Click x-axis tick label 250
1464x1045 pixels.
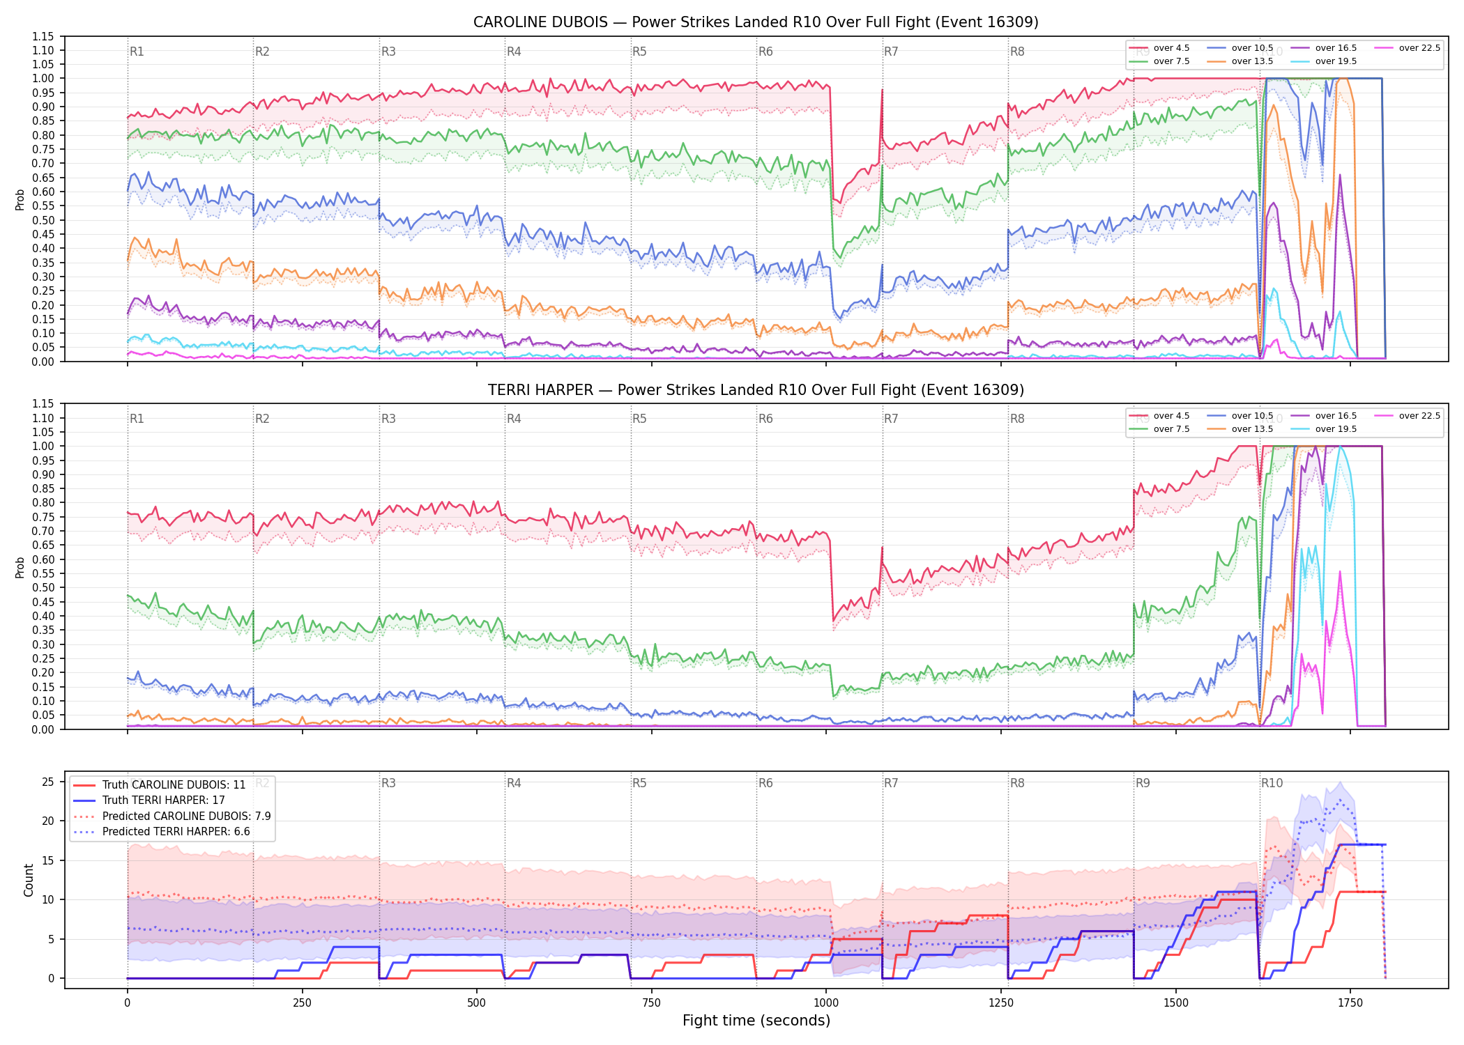pyautogui.click(x=302, y=1003)
